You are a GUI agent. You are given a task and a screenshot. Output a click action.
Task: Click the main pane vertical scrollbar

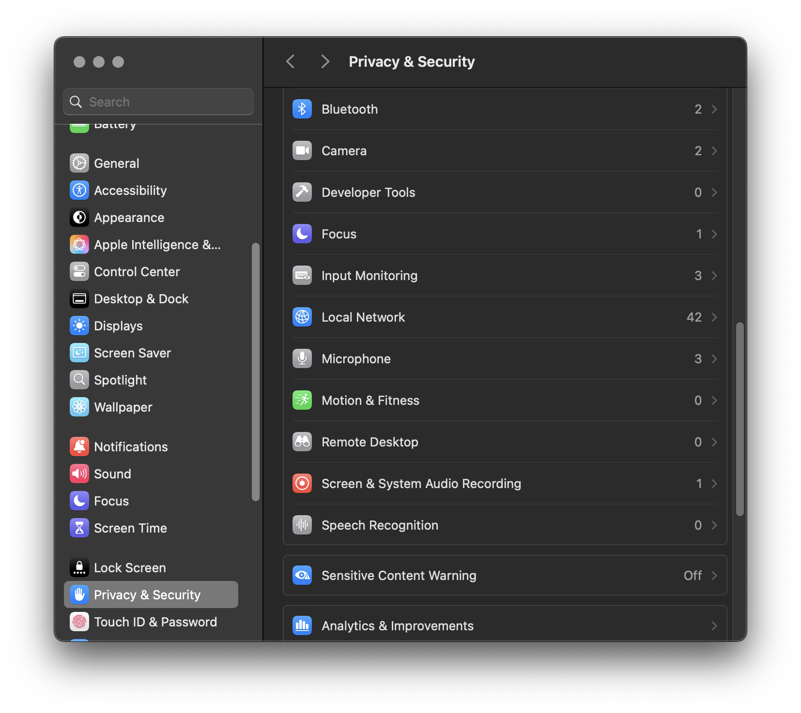pyautogui.click(x=739, y=419)
